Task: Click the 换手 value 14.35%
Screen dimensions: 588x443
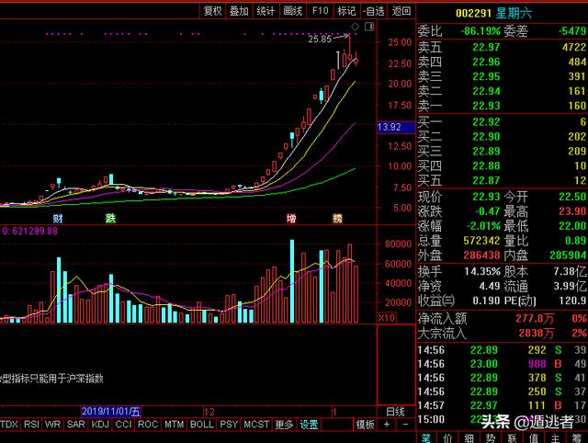Action: pyautogui.click(x=482, y=271)
